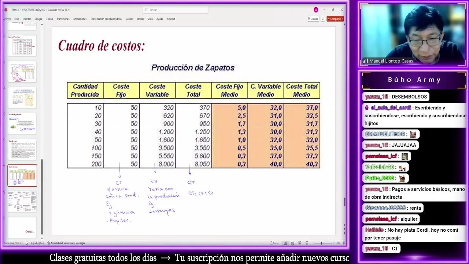Switch to the Insertar tab
The height and width of the screenshot is (264, 469).
pos(27,19)
